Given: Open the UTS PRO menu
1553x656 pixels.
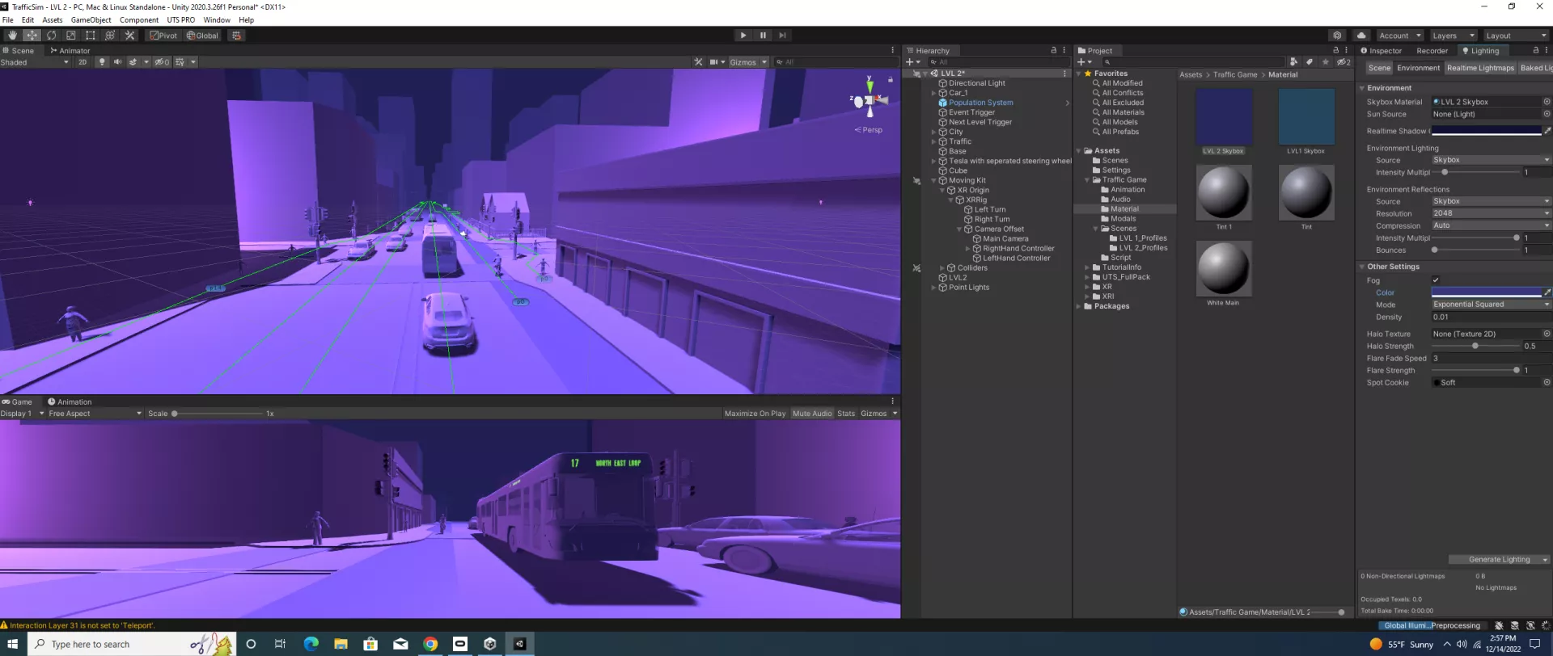Looking at the screenshot, I should tap(180, 20).
